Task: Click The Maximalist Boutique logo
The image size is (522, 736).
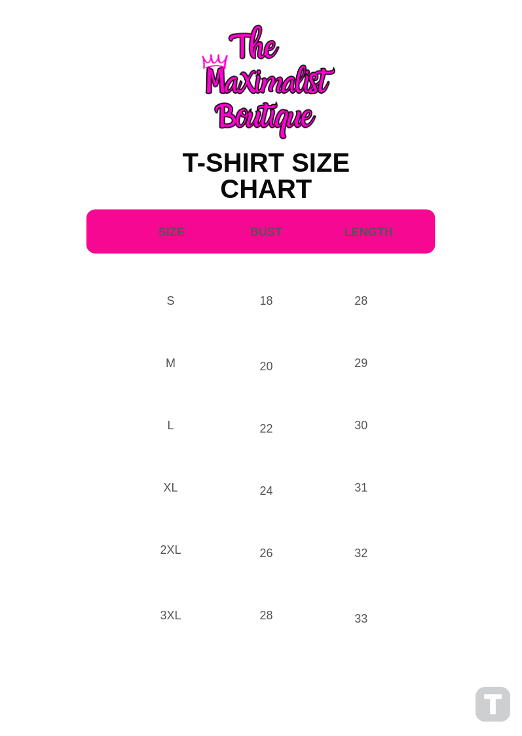Action: coord(267,82)
